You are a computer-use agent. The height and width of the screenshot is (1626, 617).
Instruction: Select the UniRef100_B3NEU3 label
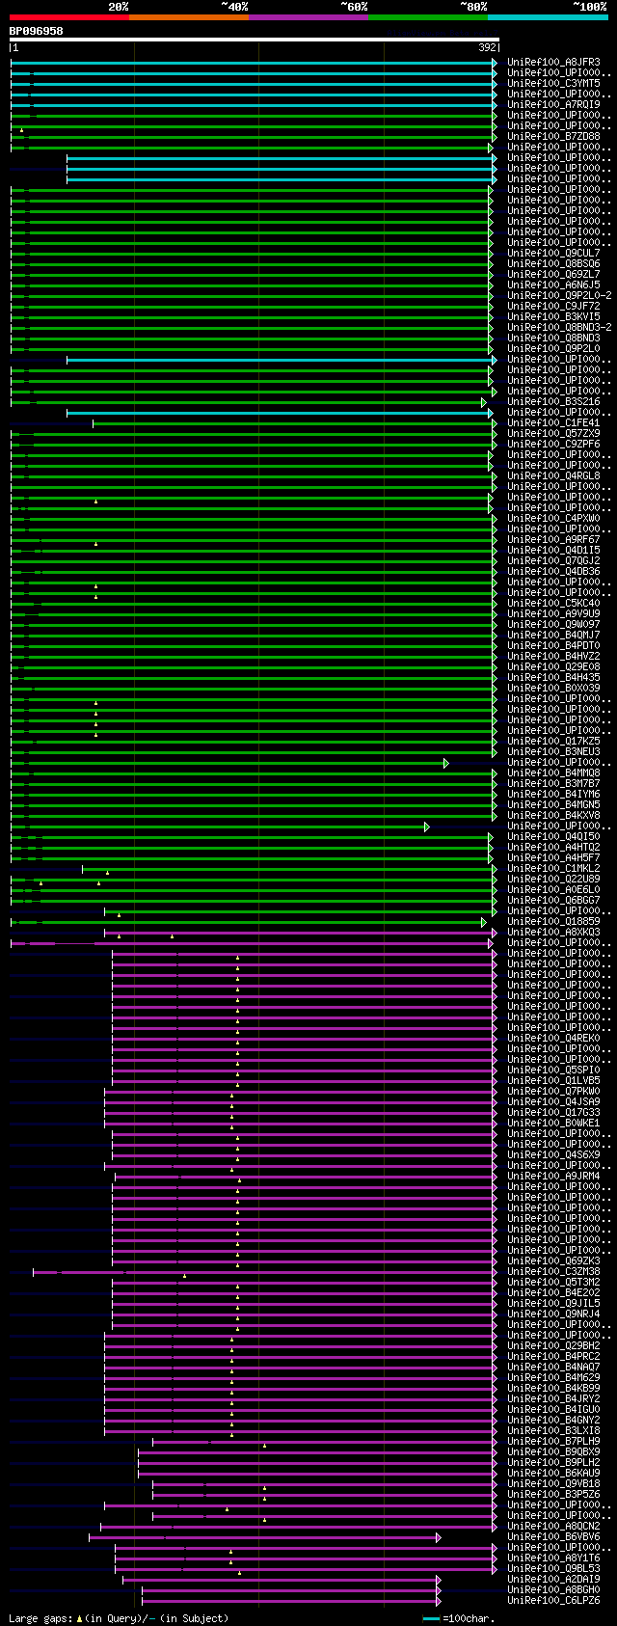coord(553,752)
